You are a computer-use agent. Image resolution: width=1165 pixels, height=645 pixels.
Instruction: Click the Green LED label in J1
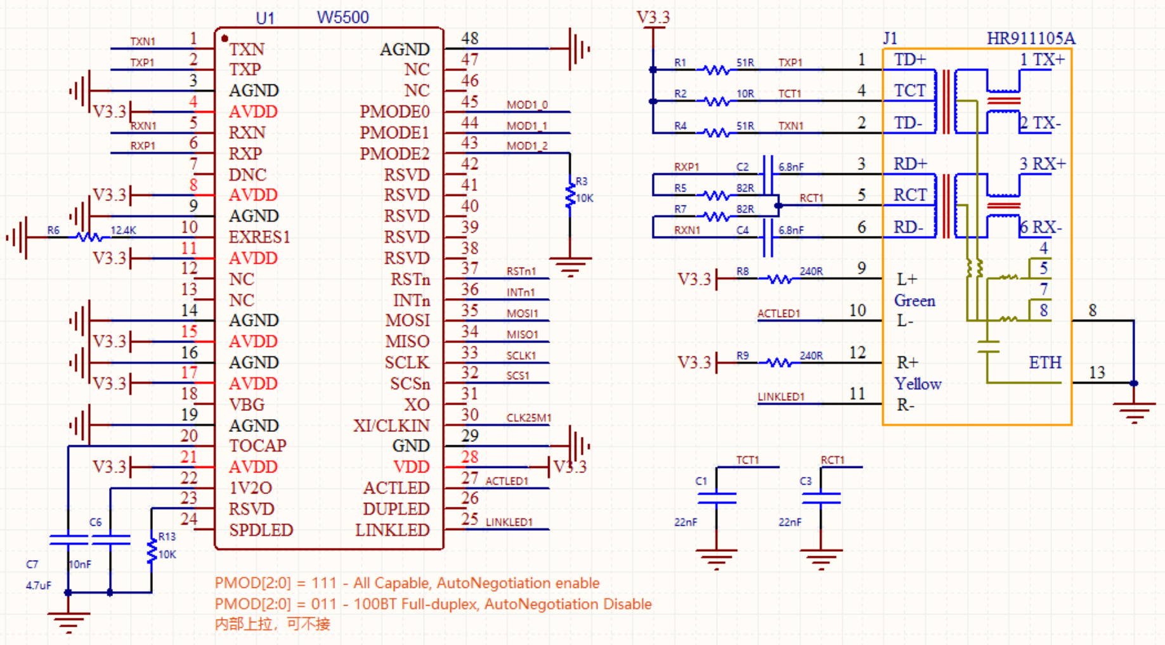(914, 301)
